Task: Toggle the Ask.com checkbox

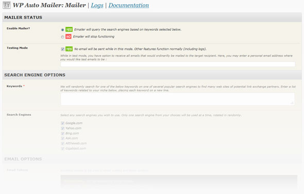Action: click(x=63, y=138)
